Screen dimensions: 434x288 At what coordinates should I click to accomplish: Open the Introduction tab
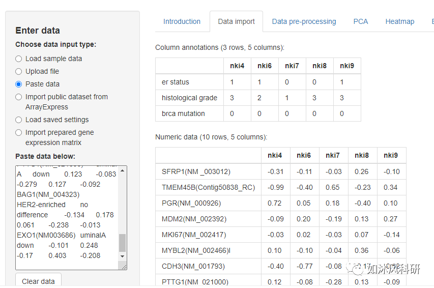pyautogui.click(x=182, y=21)
